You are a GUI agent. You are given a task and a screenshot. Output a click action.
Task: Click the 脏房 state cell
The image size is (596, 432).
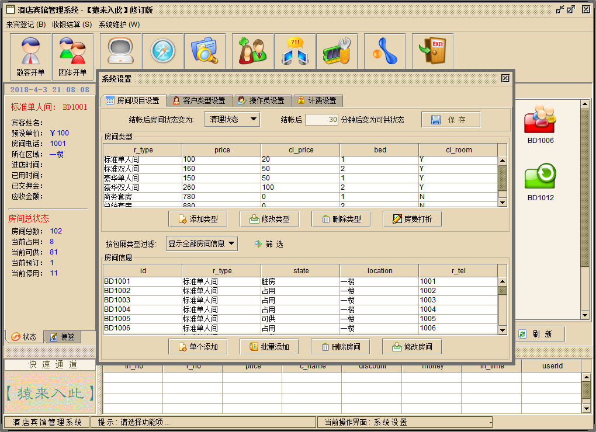pyautogui.click(x=300, y=281)
